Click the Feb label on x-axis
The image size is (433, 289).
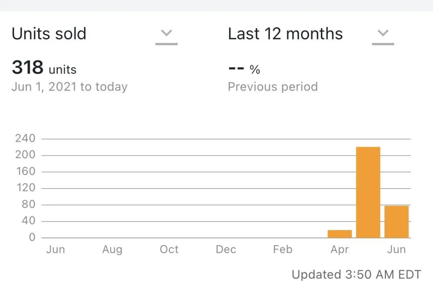coord(283,249)
